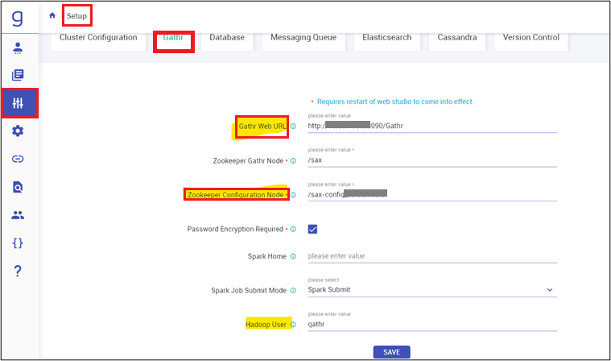Open the document search sidebar icon
611x361 pixels.
coord(18,187)
